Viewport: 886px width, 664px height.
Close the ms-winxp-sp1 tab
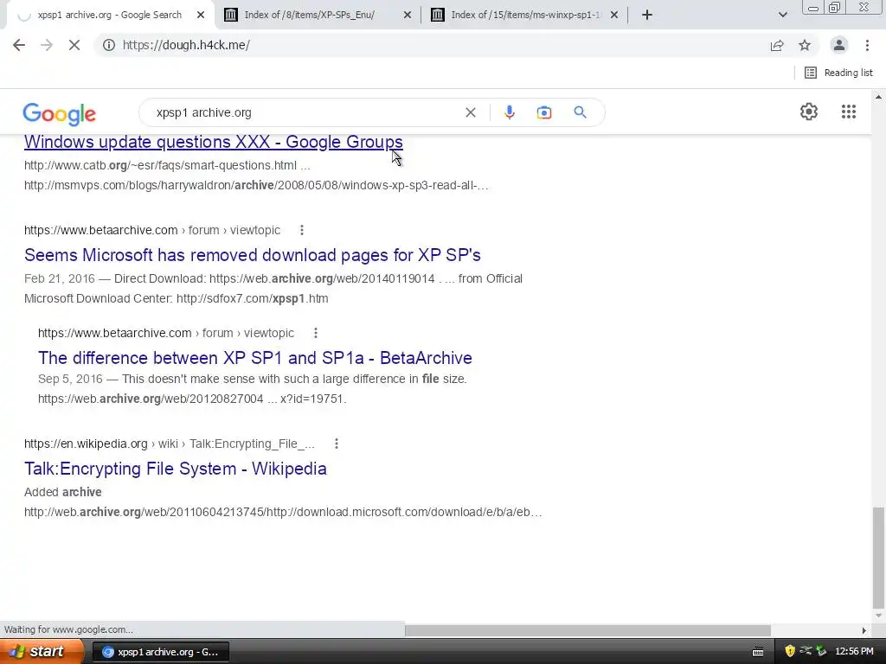[x=614, y=16]
